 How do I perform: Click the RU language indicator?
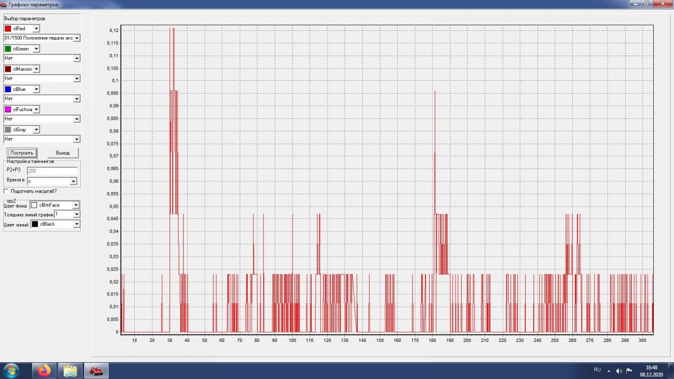click(x=597, y=370)
